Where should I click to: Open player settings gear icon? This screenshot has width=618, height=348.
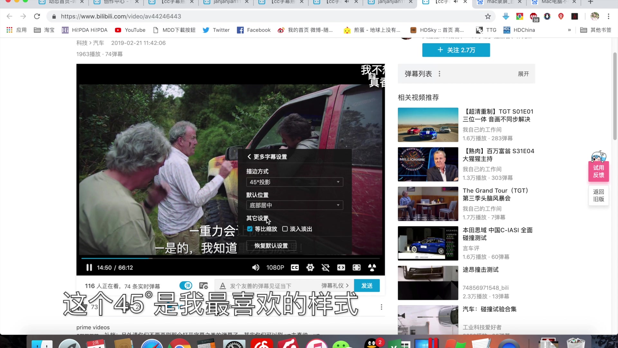point(310,267)
